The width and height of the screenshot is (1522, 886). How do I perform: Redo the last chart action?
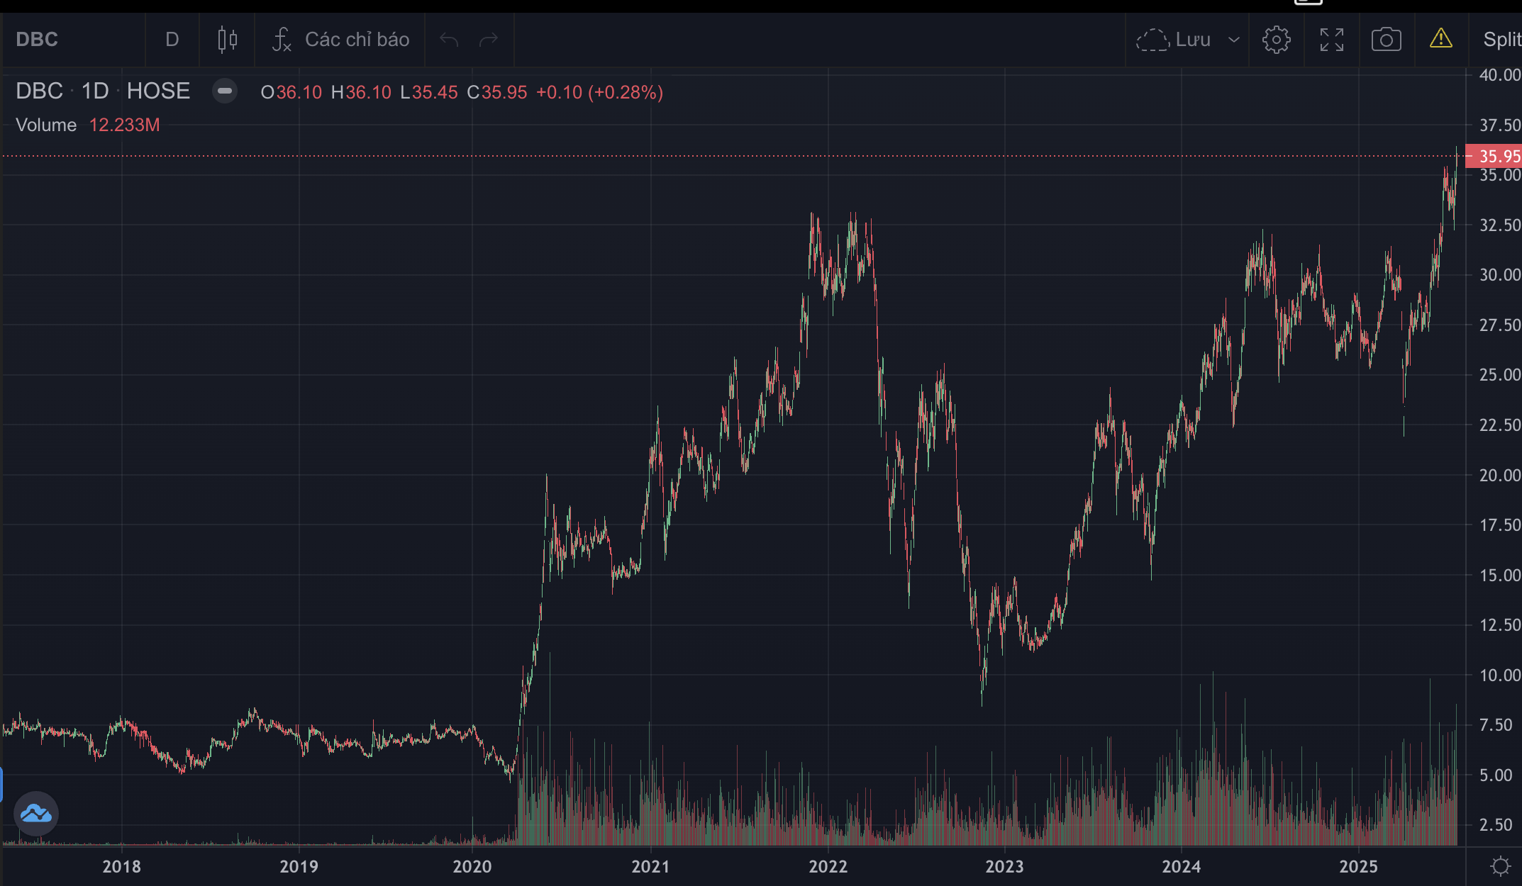point(489,40)
